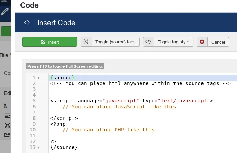The height and width of the screenshot is (153, 237).
Task: Click the Press F10 Full Screen hint label
Action: point(65,66)
